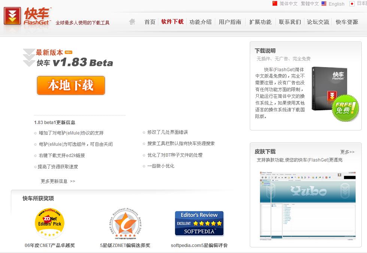
Task: Click the US flag icon
Action: (x=324, y=3)
